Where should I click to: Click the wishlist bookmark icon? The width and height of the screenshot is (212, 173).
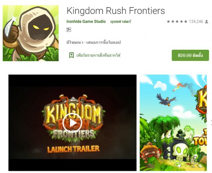point(71,55)
